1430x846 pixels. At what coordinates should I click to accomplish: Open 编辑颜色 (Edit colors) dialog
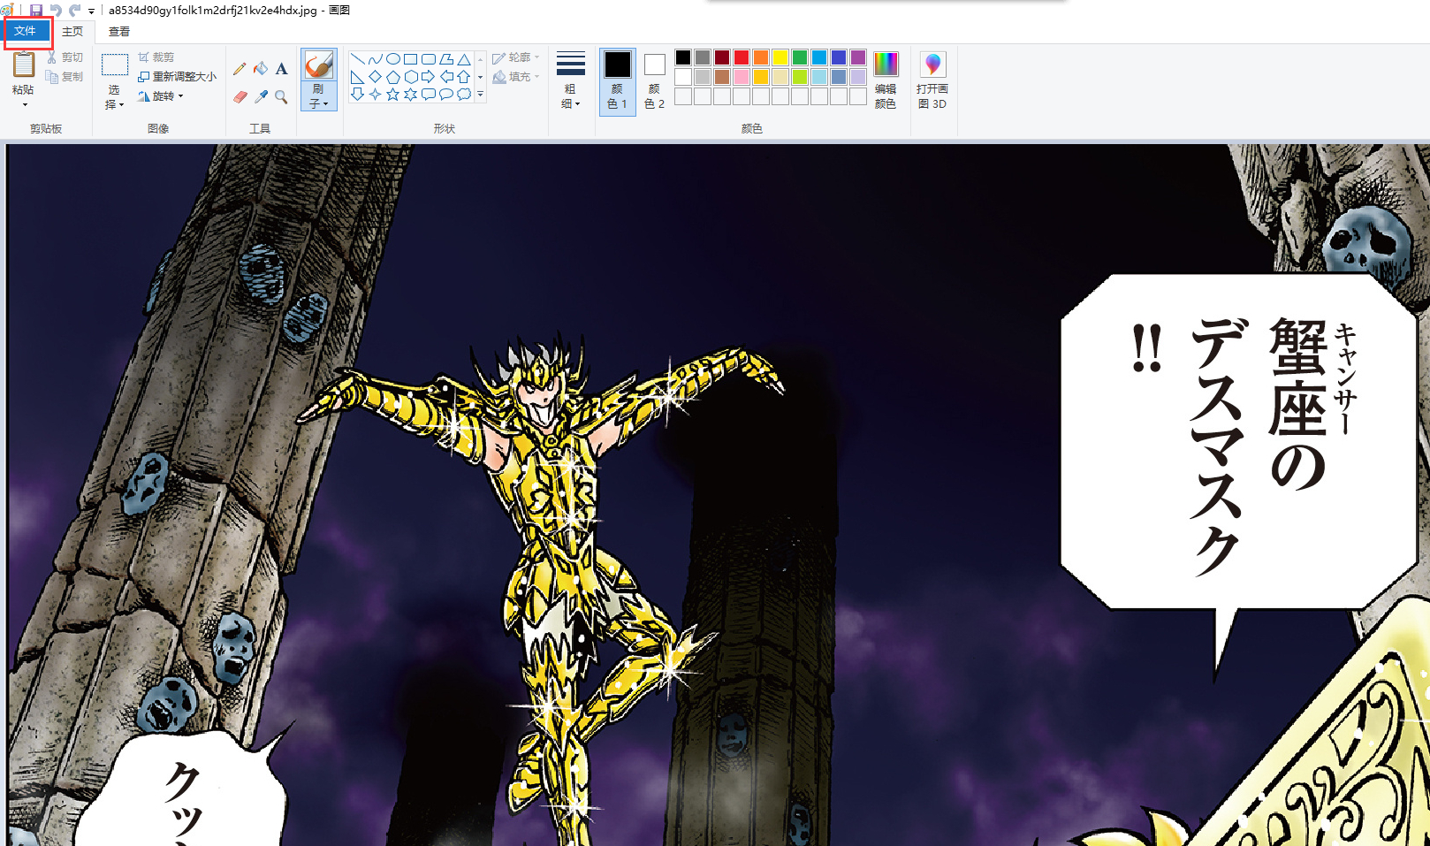[x=886, y=80]
